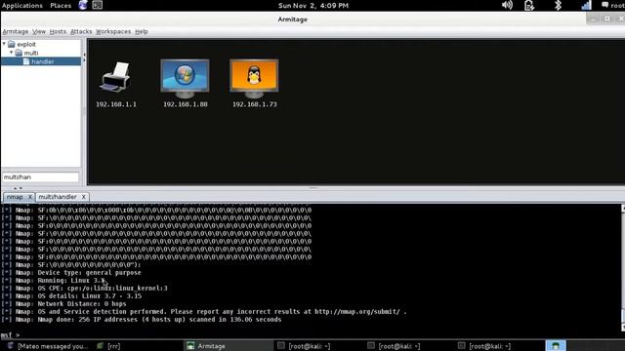Launch the web browser from top panel
This screenshot has height=351, width=625.
[x=83, y=5]
